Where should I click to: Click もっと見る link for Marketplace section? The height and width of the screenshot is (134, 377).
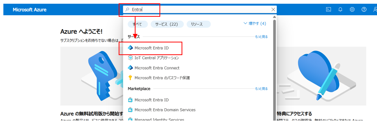coord(261,89)
